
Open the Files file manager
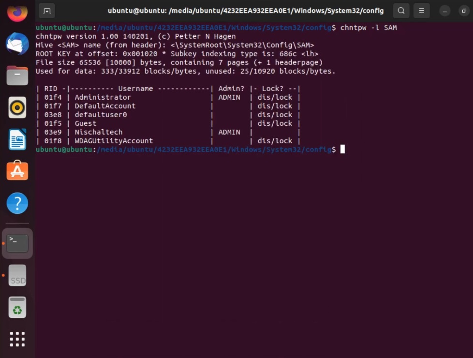[17, 75]
